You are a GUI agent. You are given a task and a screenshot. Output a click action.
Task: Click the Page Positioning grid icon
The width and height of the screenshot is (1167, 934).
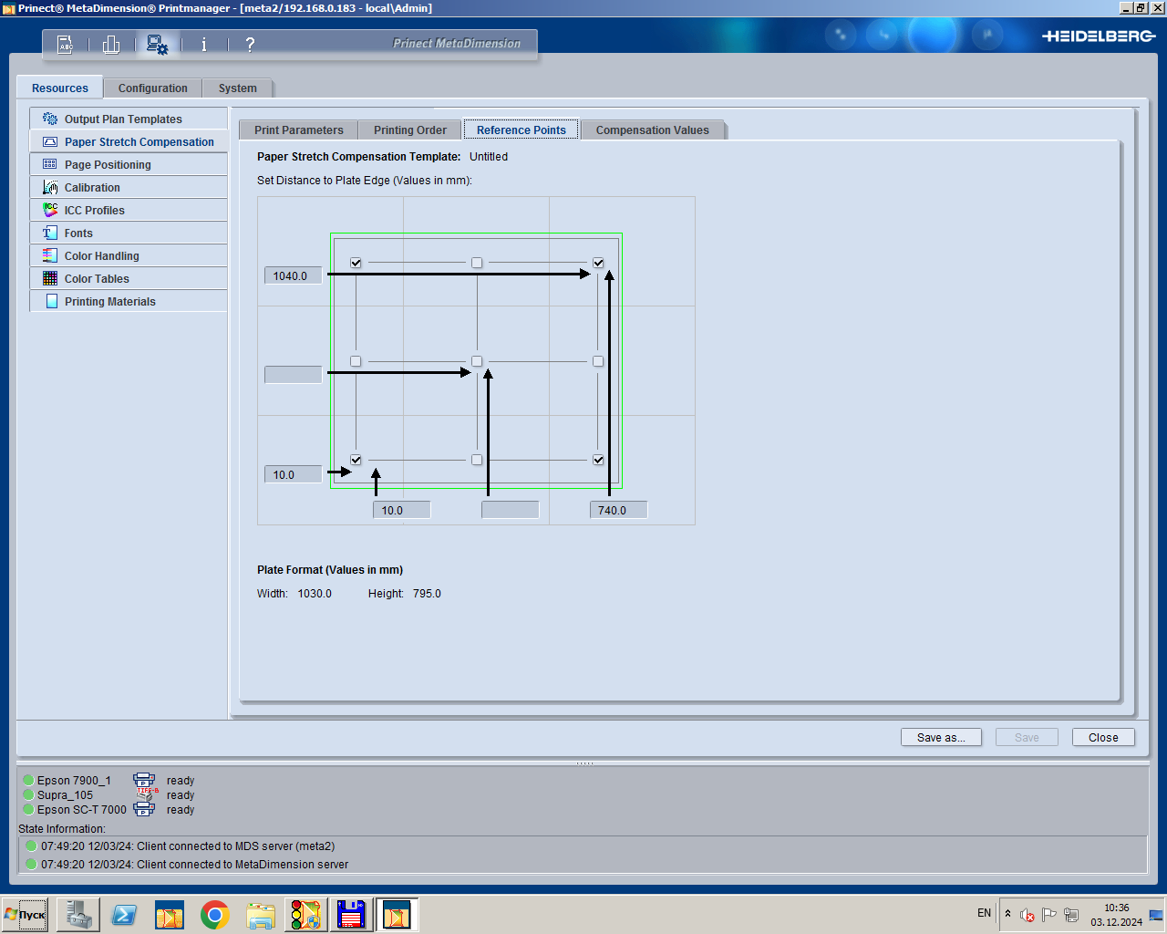(x=50, y=165)
